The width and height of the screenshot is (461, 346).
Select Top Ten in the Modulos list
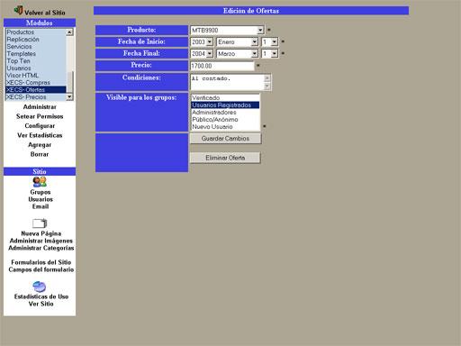click(x=36, y=61)
